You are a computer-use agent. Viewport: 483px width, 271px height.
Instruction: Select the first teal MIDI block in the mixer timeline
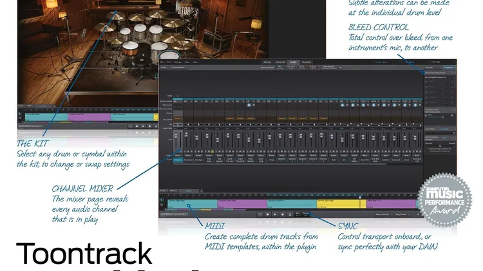pyautogui.click(x=193, y=204)
